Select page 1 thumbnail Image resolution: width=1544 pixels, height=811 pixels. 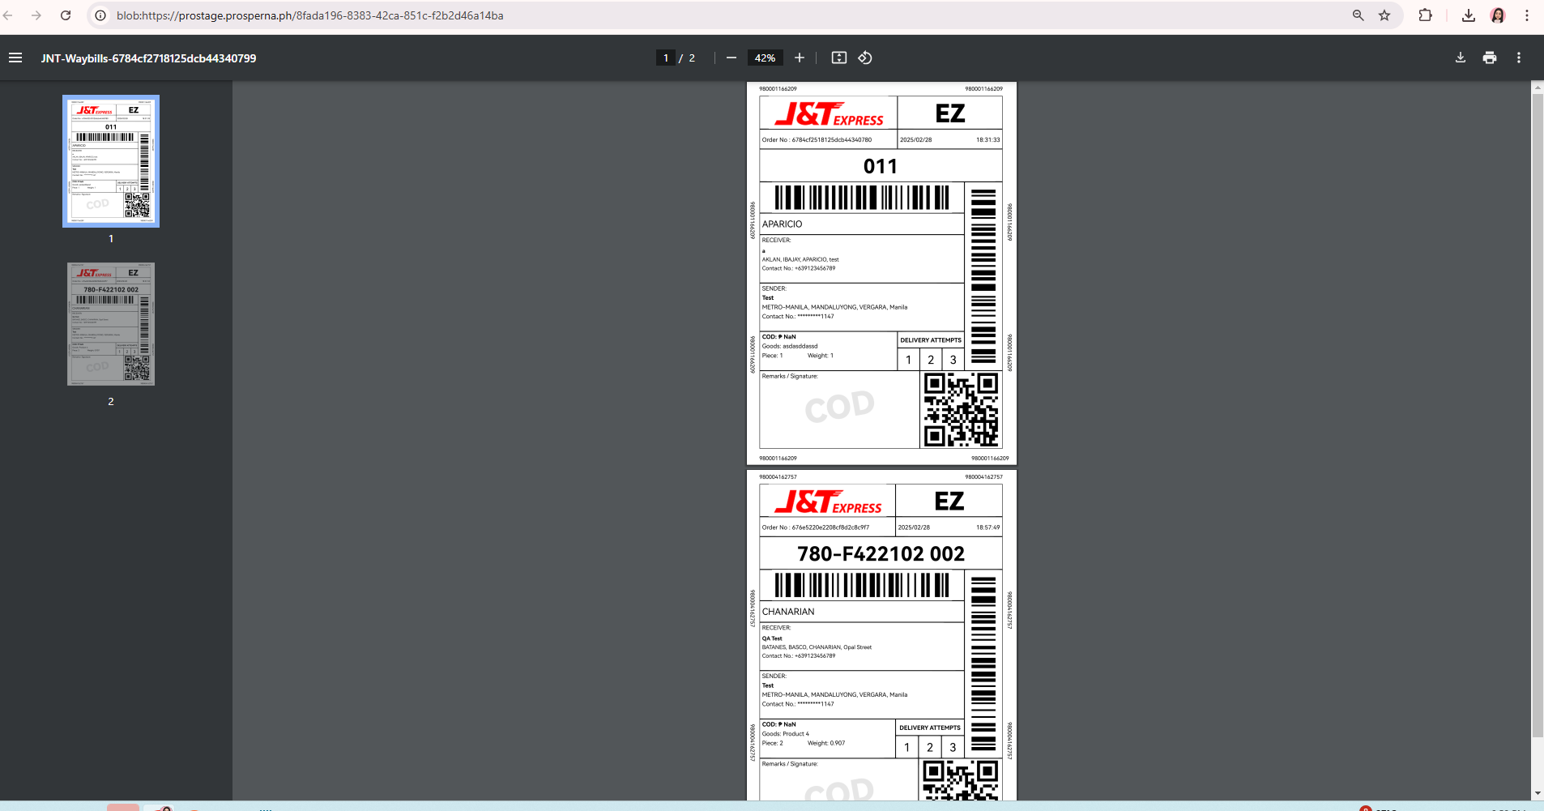111,161
